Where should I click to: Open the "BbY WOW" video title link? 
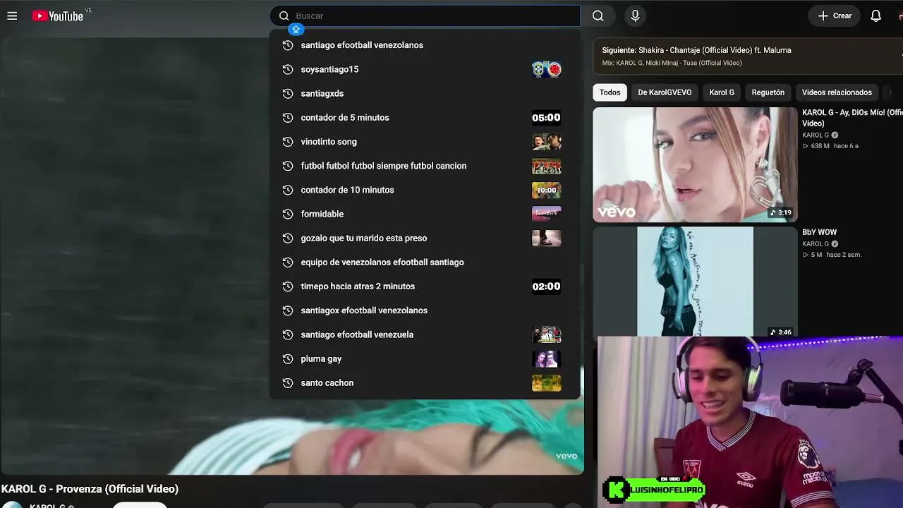coord(819,232)
